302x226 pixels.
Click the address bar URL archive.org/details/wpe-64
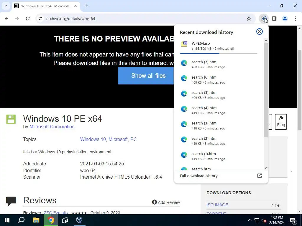[71, 19]
